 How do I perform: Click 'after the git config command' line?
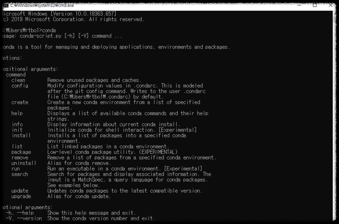tap(126, 91)
